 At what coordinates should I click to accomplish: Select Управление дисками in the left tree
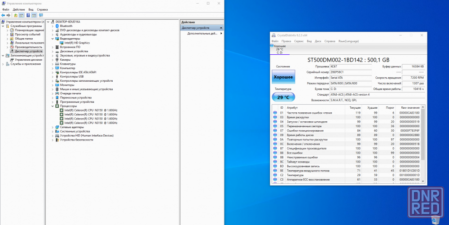[28, 60]
